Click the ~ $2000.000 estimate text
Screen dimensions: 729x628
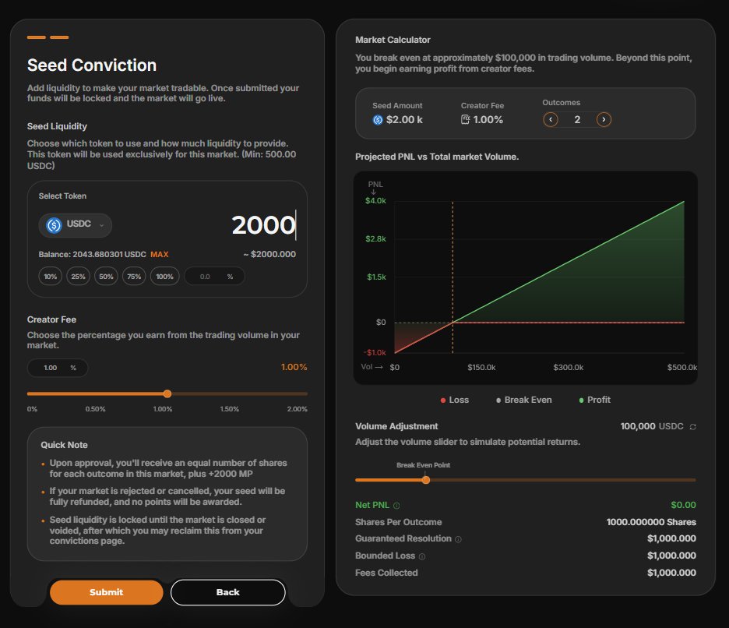(269, 254)
